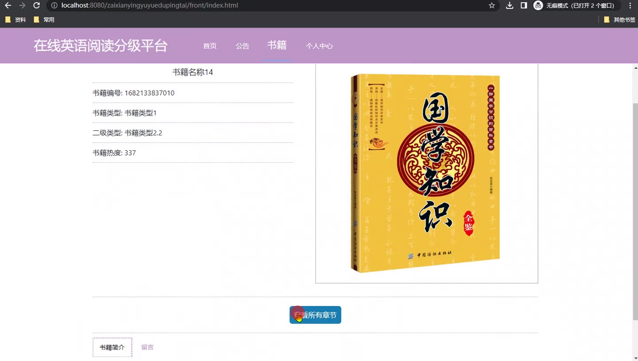638x361 pixels.
Task: Click 书籍编号: 1682133837010 text
Action: 133,93
